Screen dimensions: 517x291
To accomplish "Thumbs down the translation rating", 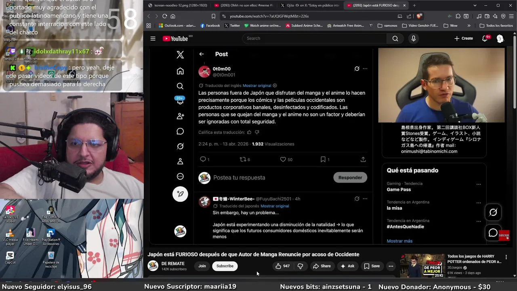I will (x=257, y=132).
